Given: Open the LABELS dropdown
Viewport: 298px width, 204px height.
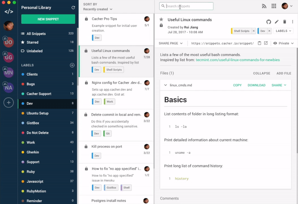Looking at the screenshot, I should click(x=283, y=31).
